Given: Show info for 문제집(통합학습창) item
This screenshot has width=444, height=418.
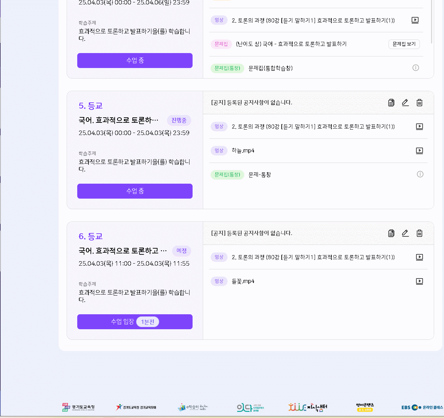Looking at the screenshot, I should click(416, 68).
